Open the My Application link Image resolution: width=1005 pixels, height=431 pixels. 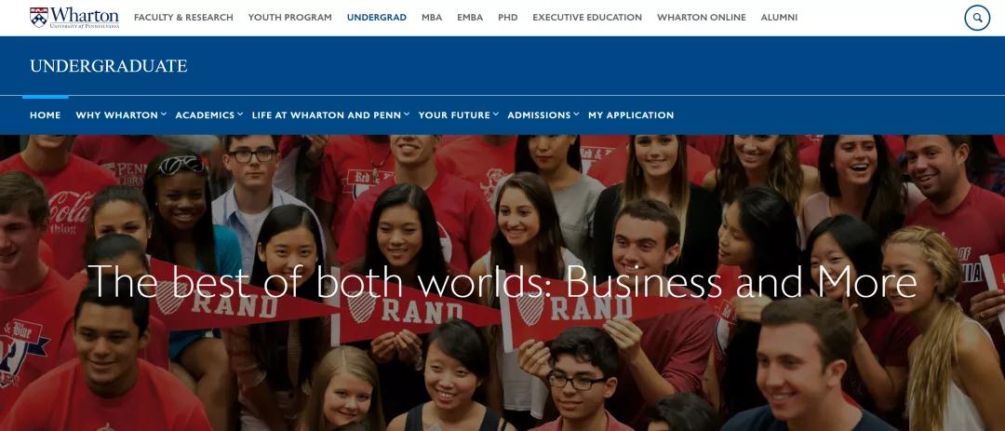point(631,114)
